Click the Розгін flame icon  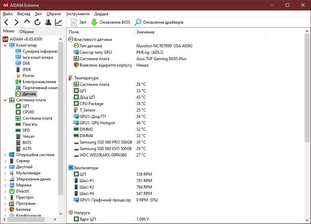click(x=18, y=76)
